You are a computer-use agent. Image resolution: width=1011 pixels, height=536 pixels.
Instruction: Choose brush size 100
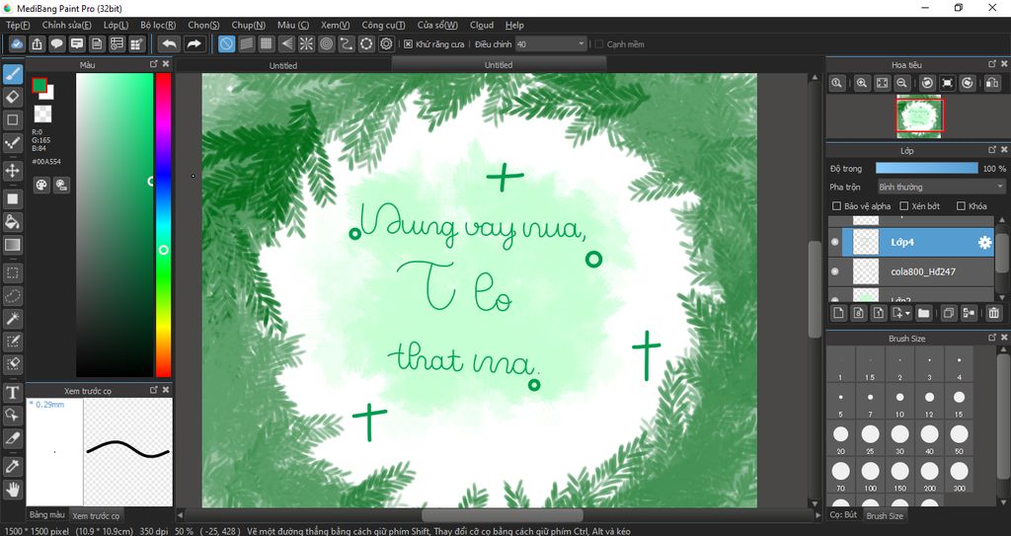[871, 476]
